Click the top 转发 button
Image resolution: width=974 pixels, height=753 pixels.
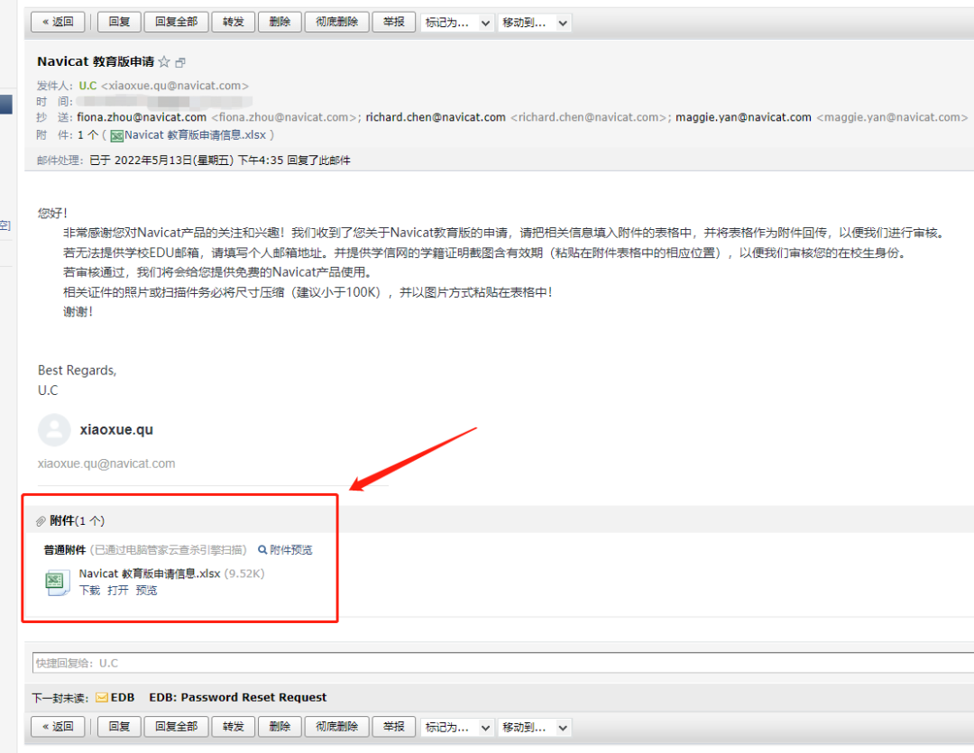(x=234, y=22)
